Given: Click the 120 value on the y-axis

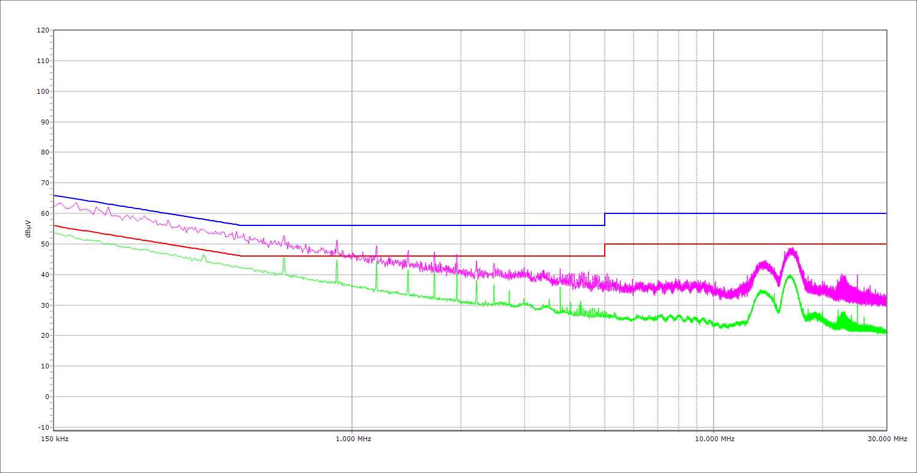Looking at the screenshot, I should coord(43,31).
